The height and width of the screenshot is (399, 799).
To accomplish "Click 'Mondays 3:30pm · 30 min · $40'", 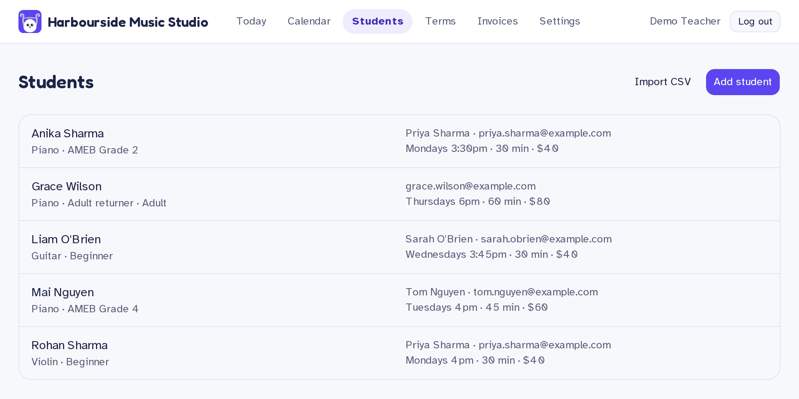I will (x=482, y=148).
